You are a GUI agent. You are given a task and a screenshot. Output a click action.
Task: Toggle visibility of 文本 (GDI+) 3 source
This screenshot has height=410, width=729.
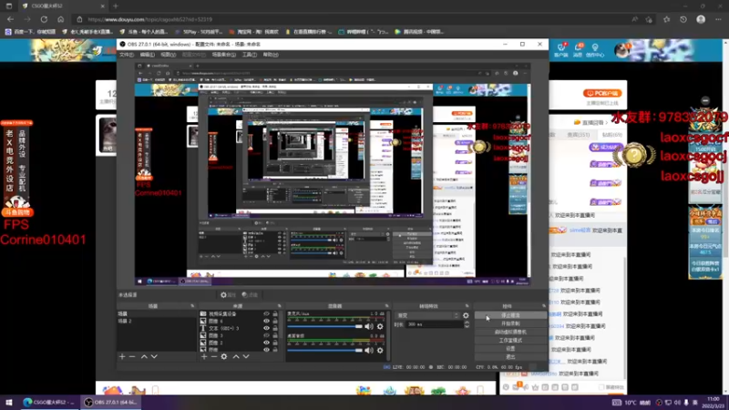(x=266, y=328)
